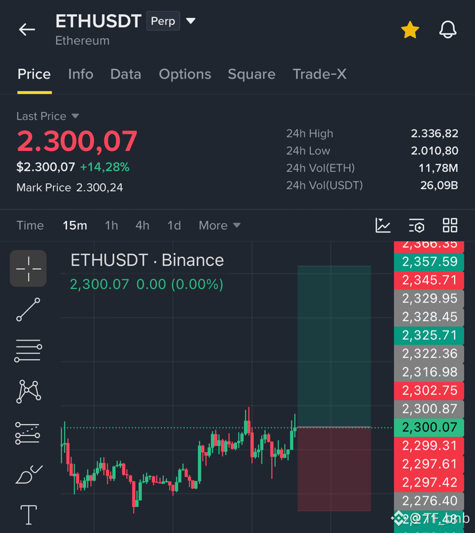
Task: Click the 2,345.71 red price label
Action: pyautogui.click(x=429, y=280)
